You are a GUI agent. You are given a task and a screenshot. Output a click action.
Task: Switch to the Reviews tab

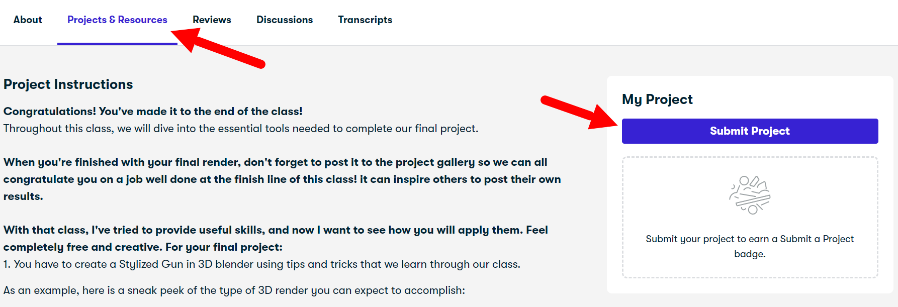point(212,20)
